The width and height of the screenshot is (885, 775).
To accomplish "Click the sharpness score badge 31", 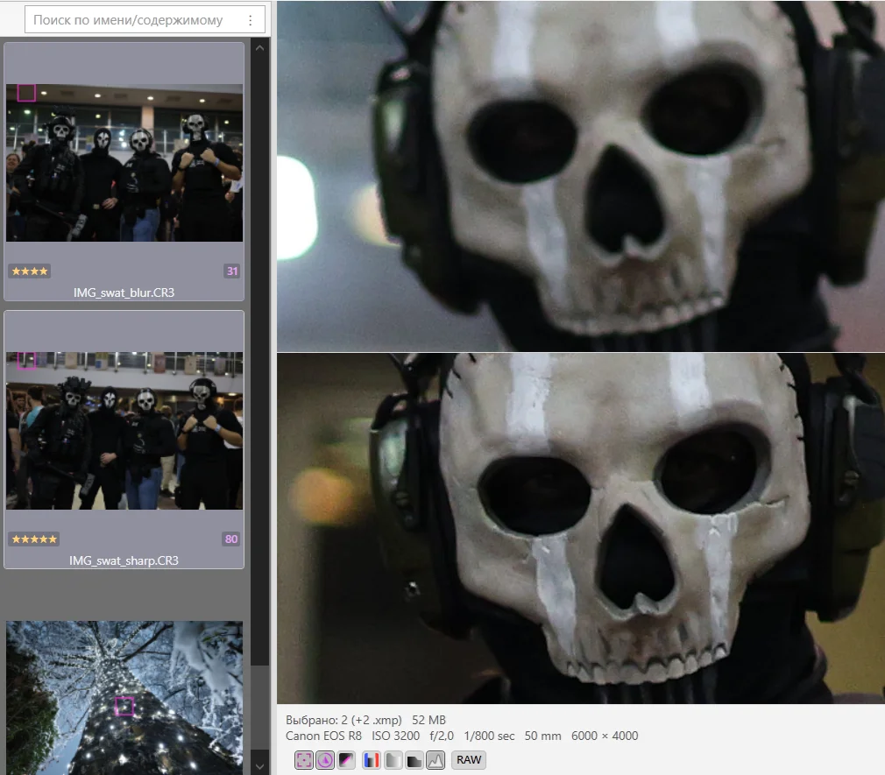I will pos(232,271).
